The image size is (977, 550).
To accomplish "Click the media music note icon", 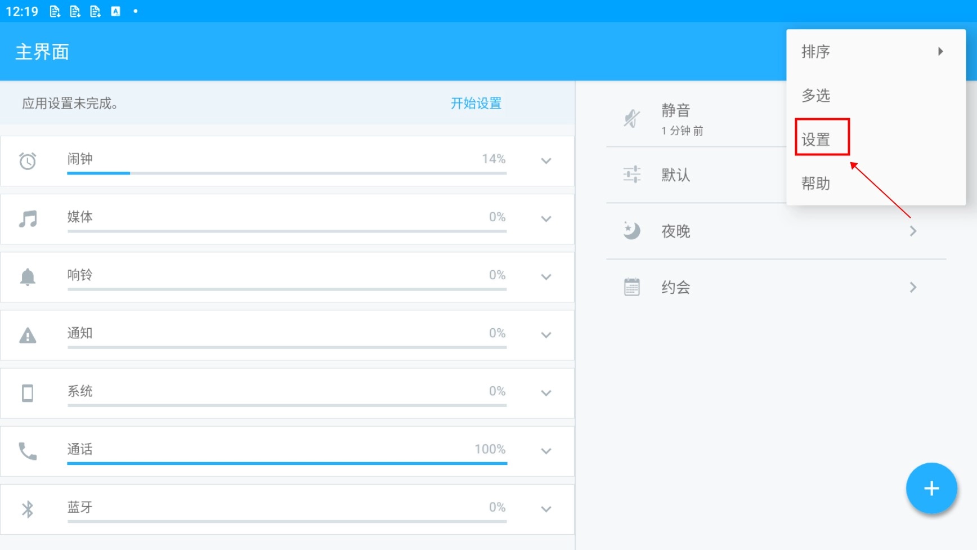I will (28, 218).
